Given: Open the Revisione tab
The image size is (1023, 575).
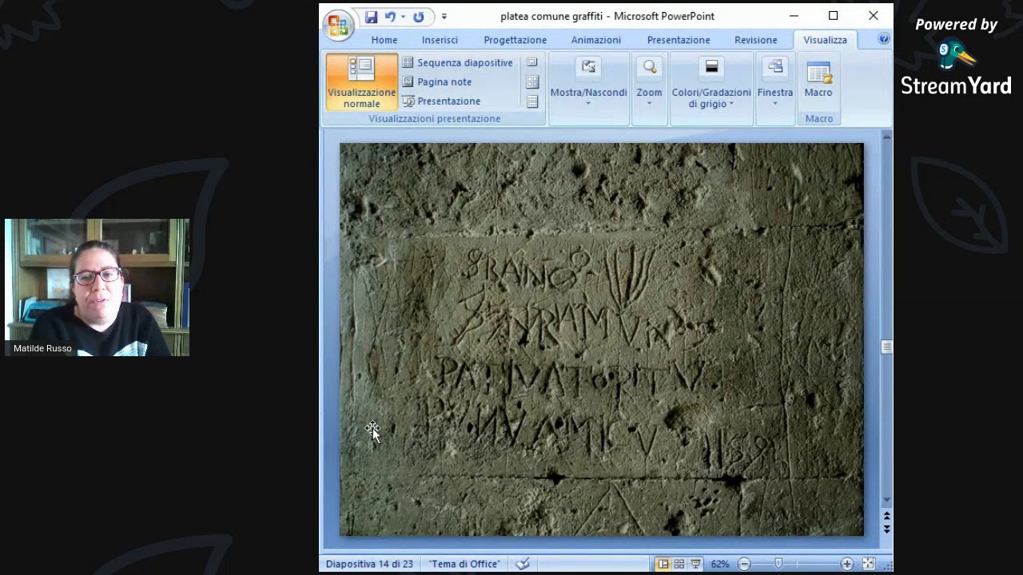Looking at the screenshot, I should pos(756,40).
